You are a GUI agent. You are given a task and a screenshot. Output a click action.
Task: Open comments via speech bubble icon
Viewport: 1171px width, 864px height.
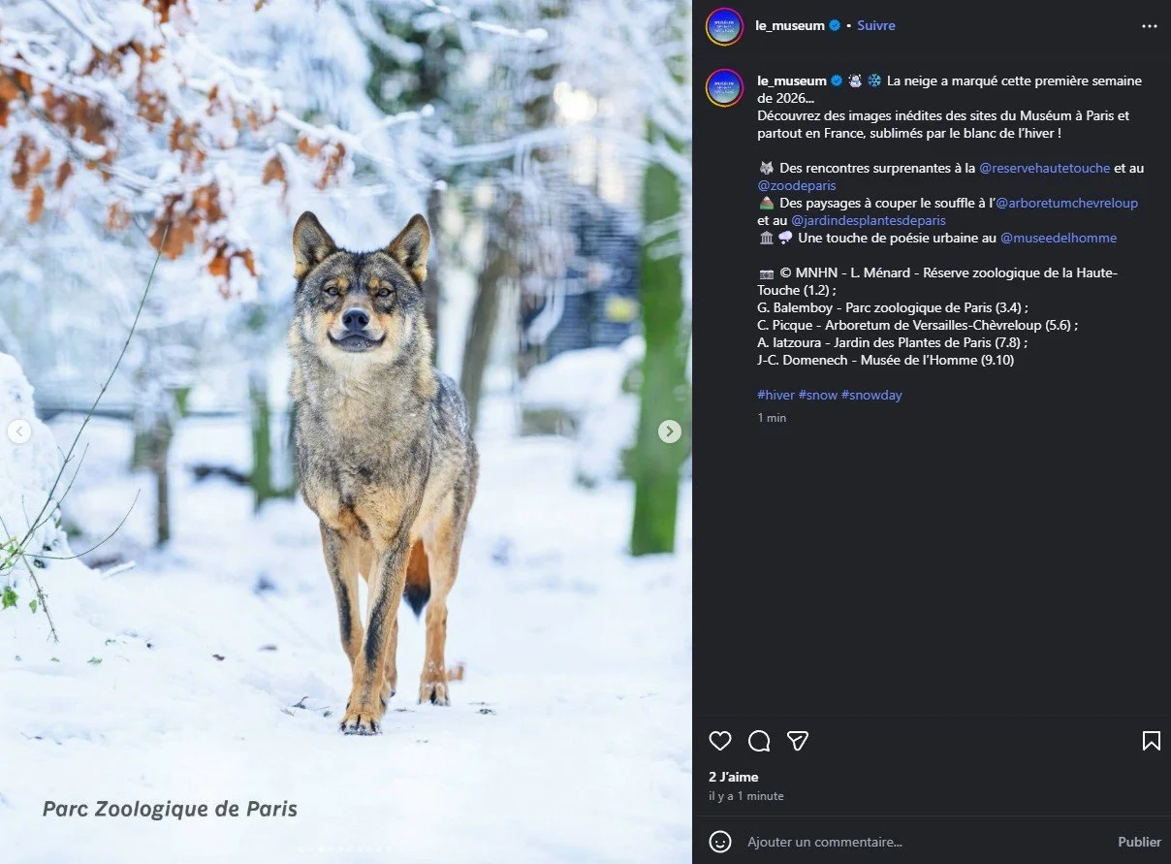(x=759, y=741)
